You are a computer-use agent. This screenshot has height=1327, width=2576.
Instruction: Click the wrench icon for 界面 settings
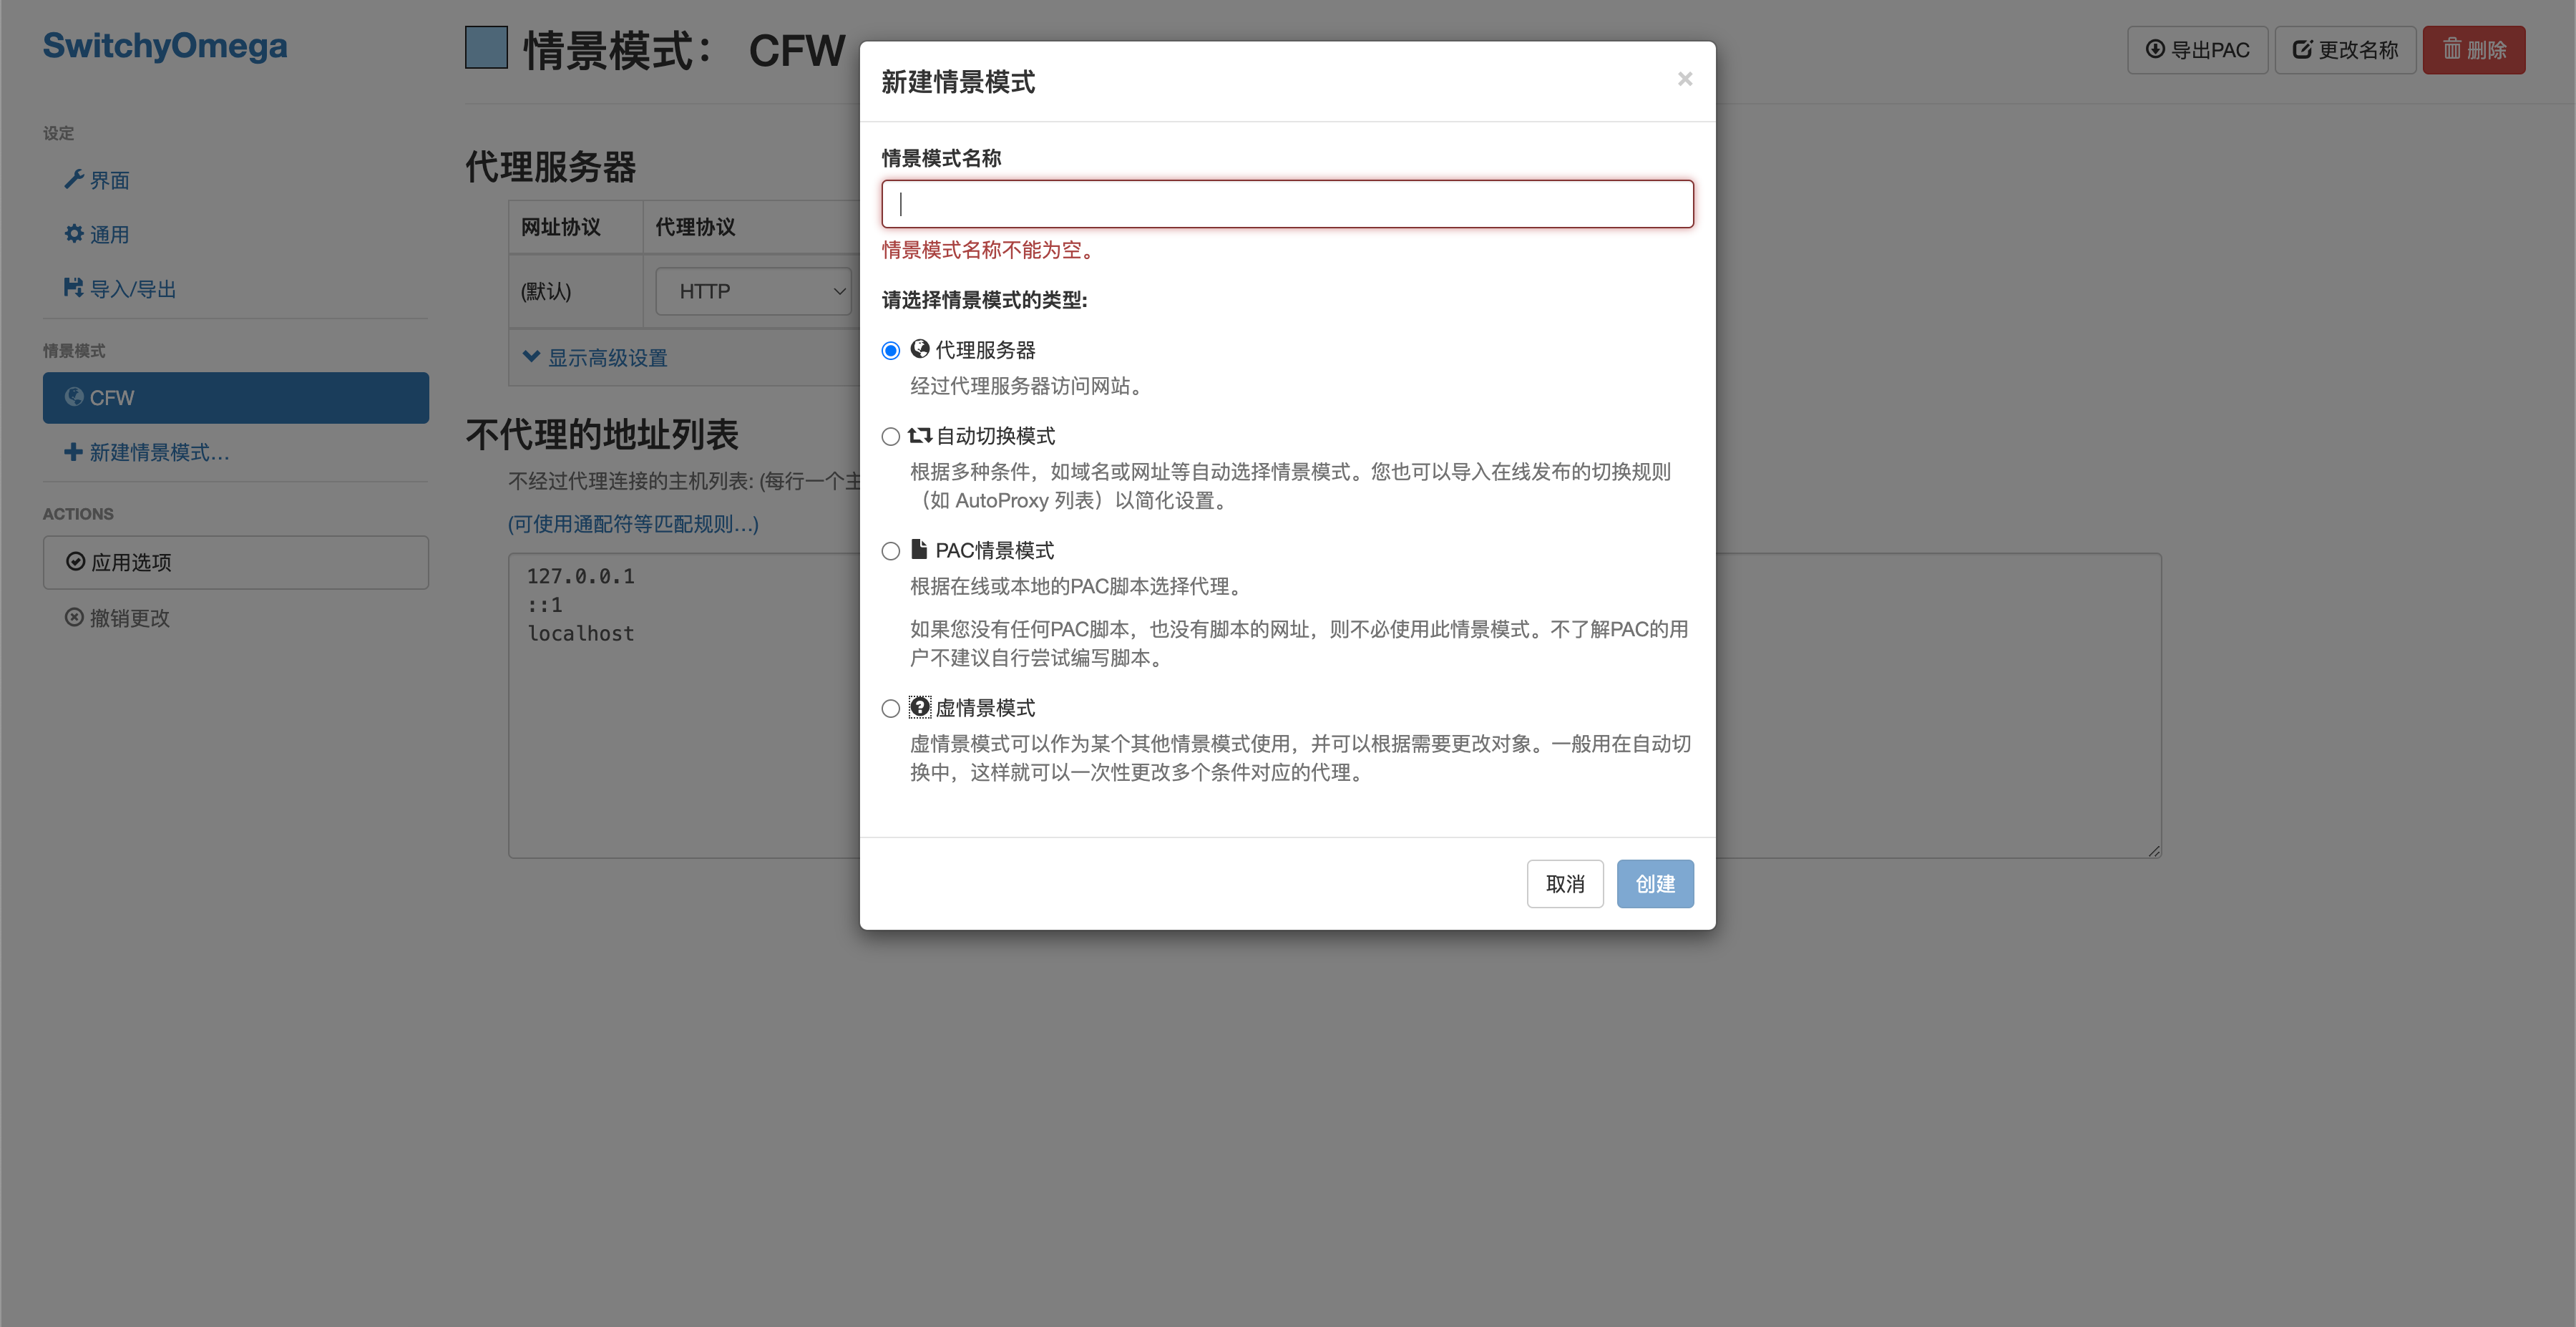[73, 179]
